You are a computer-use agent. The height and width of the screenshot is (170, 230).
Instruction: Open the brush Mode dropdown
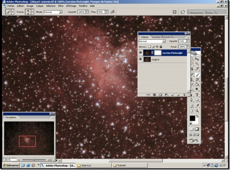tap(60, 12)
